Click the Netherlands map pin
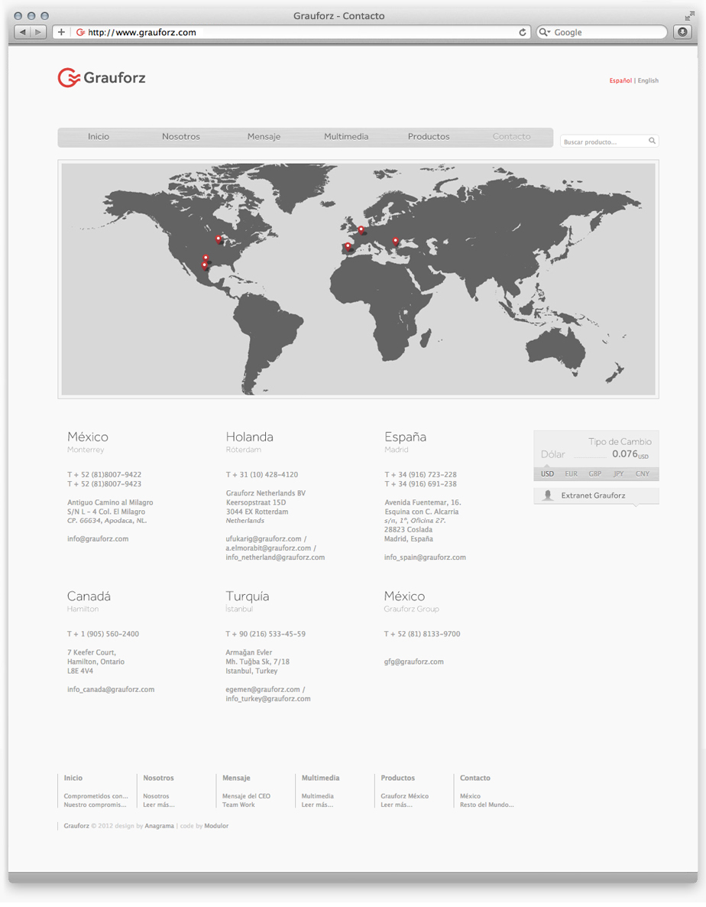The image size is (706, 907). (x=361, y=230)
